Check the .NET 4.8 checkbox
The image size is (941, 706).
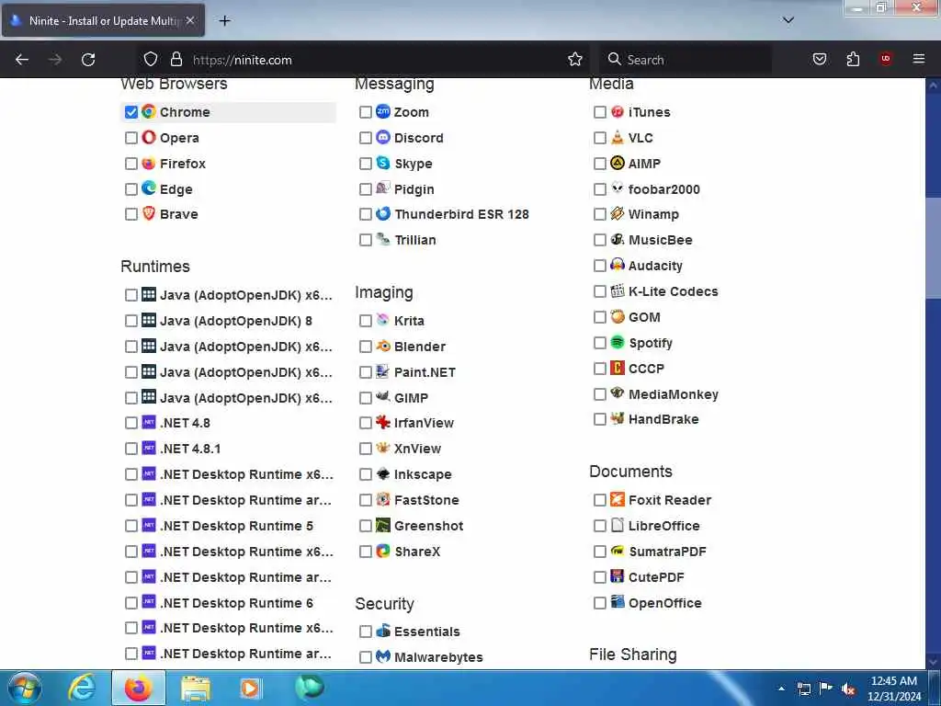click(x=131, y=423)
